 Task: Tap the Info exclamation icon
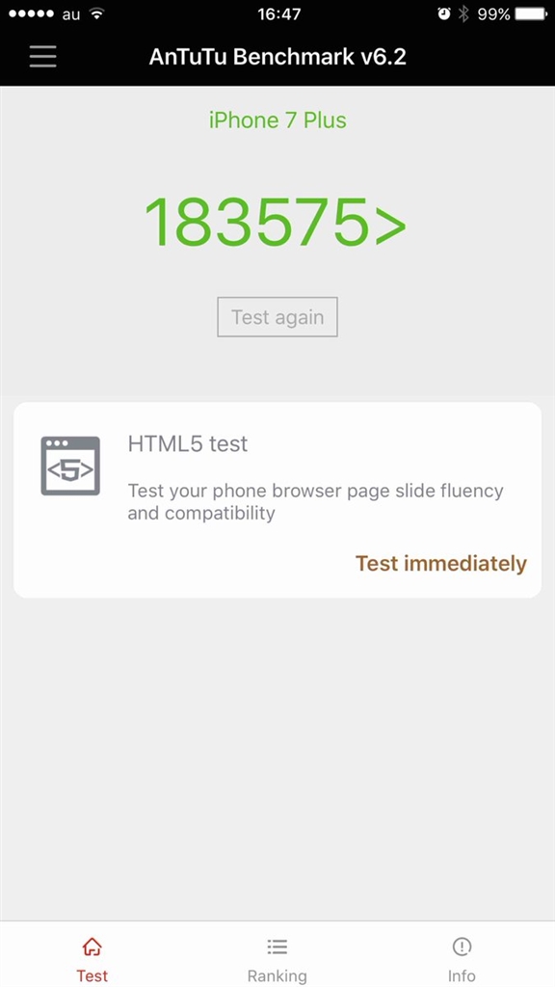coord(462,947)
